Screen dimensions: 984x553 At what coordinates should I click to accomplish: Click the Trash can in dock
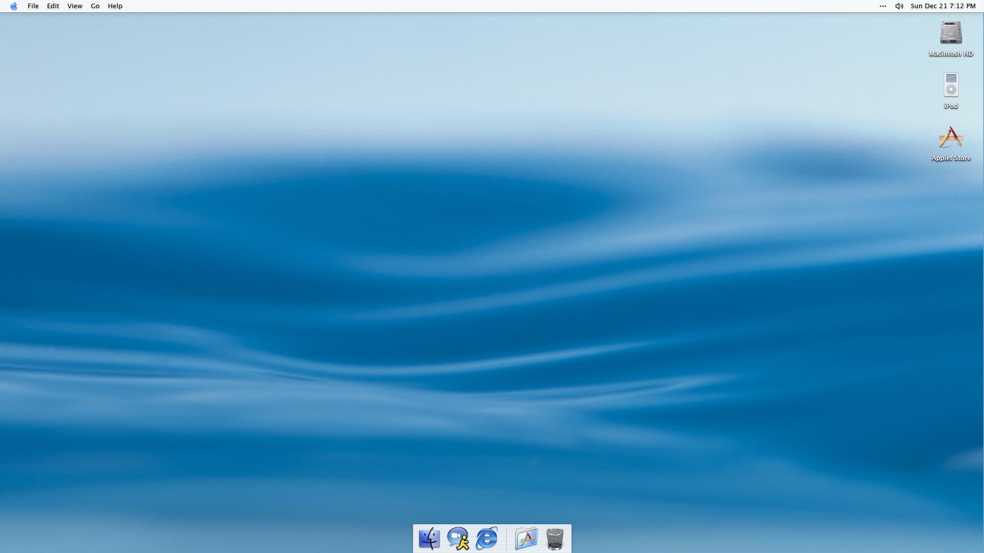click(555, 539)
